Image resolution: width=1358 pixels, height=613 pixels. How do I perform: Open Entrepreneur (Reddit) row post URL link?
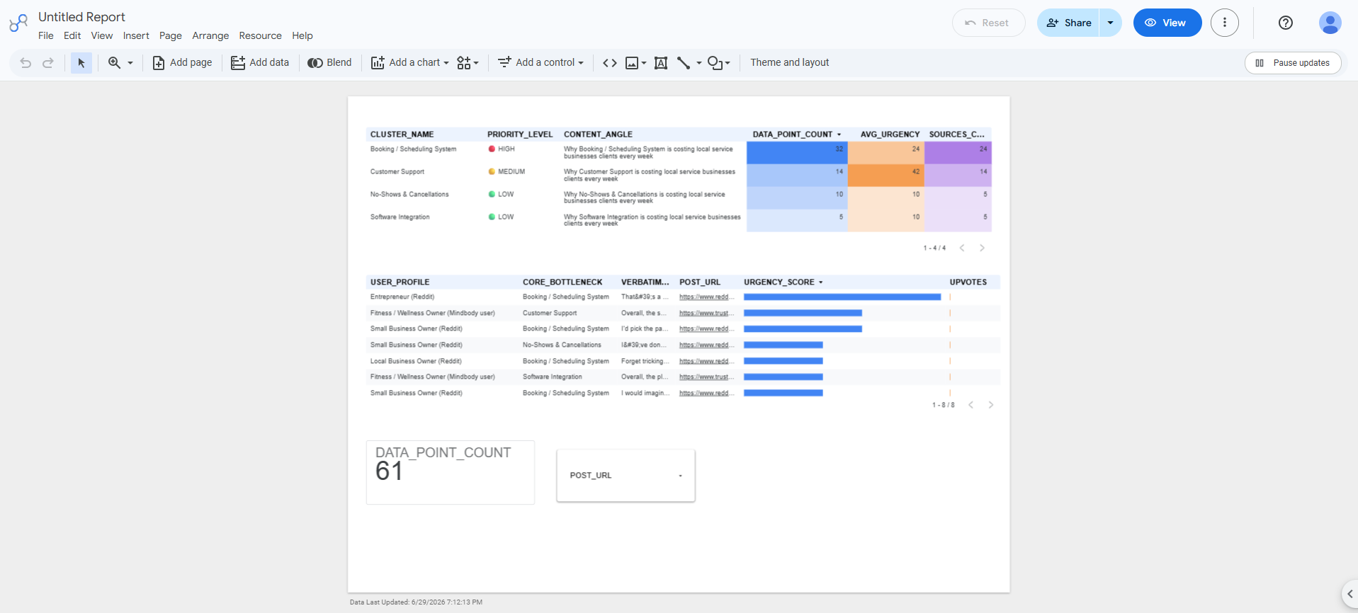(706, 297)
